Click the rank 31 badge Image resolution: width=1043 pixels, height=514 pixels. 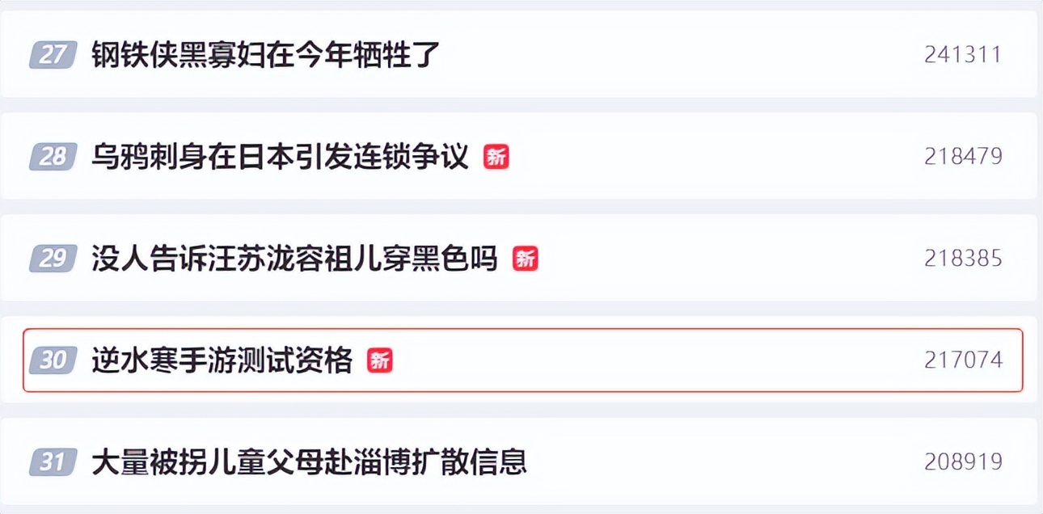click(x=53, y=462)
